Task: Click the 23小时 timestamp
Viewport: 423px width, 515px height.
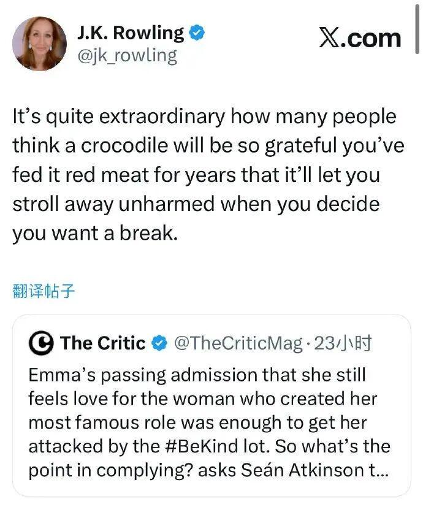Action: click(343, 343)
